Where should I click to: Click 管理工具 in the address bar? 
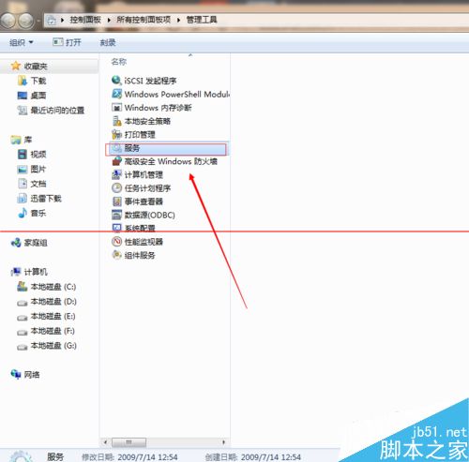(x=202, y=20)
